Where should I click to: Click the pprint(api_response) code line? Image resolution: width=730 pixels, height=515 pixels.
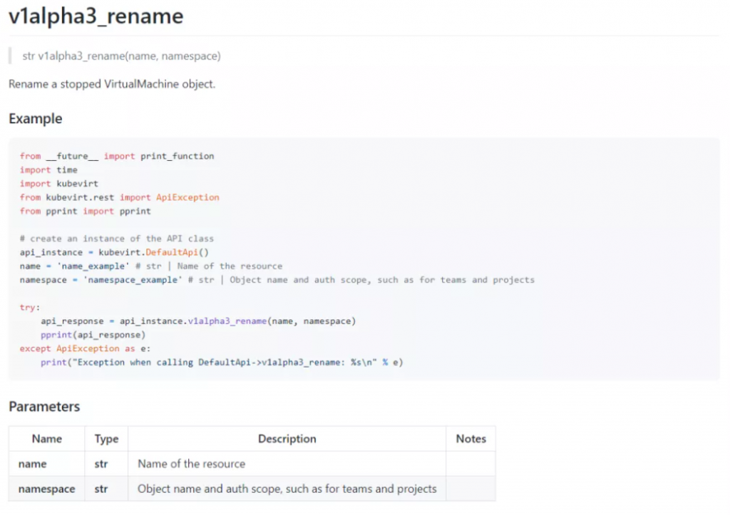tap(93, 335)
